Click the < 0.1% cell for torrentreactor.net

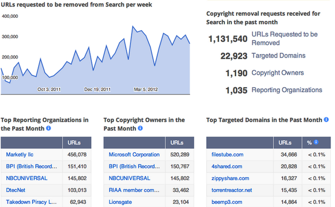316,190
